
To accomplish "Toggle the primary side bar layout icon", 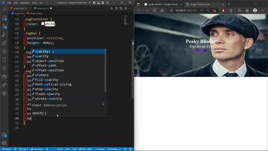I will pos(95,3).
